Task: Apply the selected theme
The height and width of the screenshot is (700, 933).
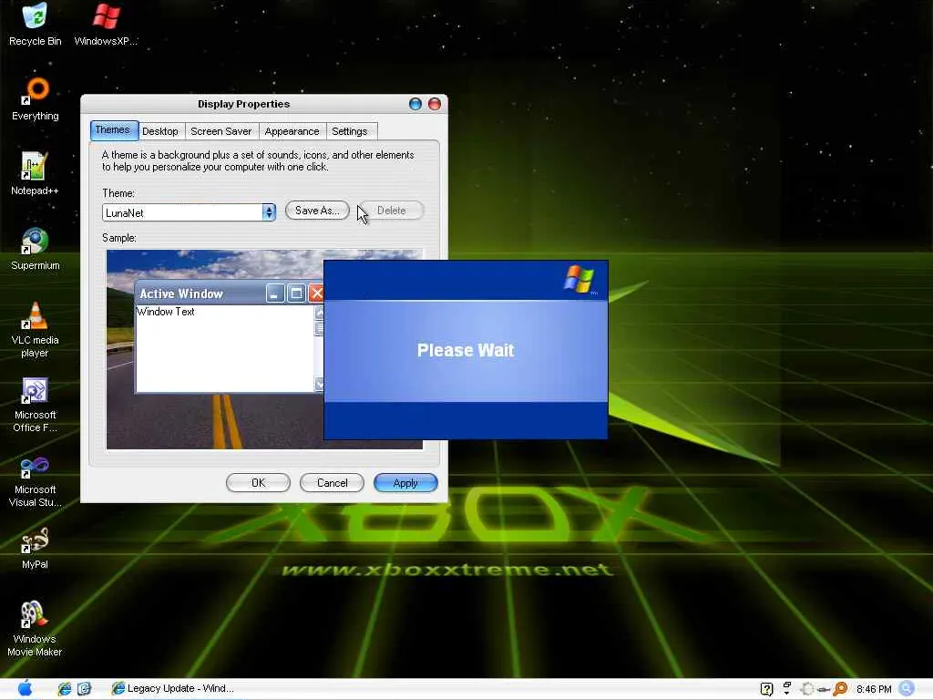Action: click(405, 483)
